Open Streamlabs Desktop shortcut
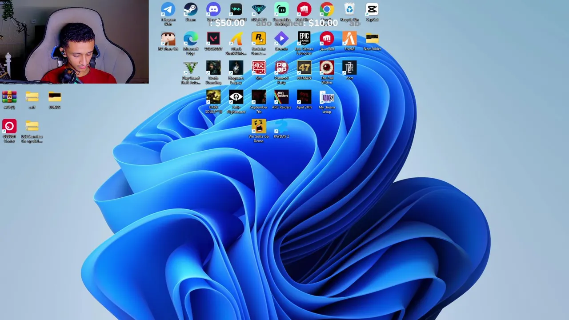 coord(281,13)
